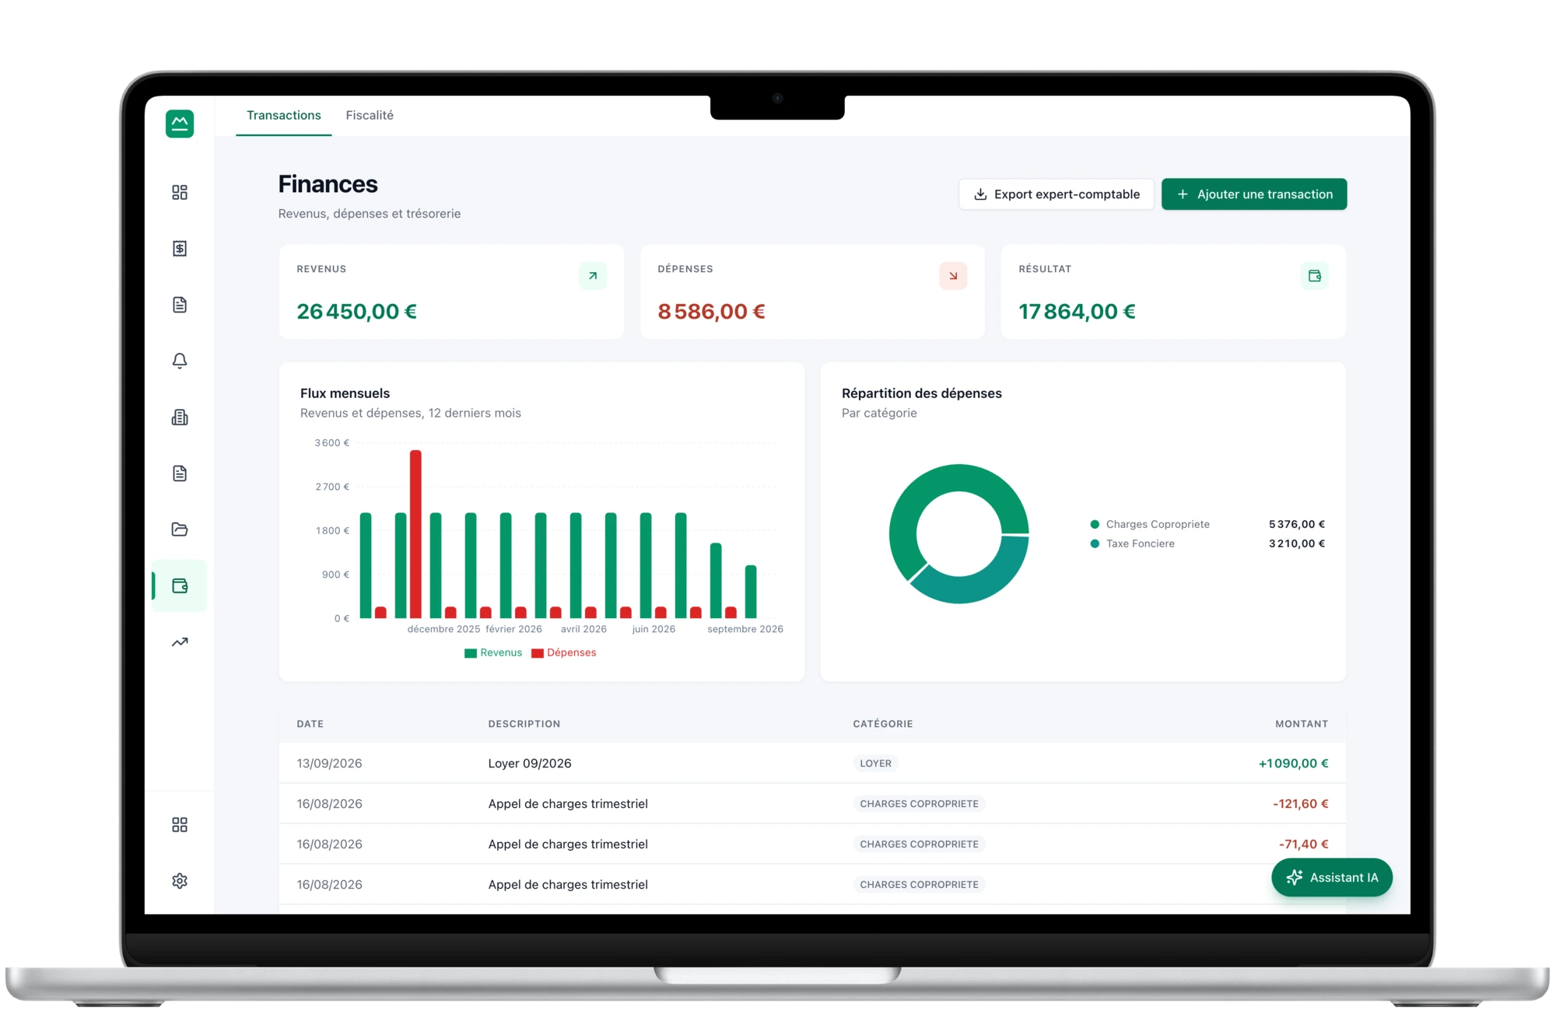Open the dashboard grid icon in sidebar

click(x=180, y=192)
